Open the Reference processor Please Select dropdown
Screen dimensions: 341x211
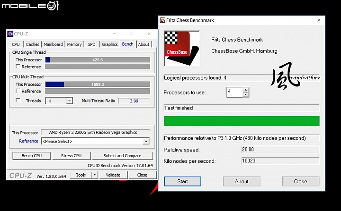point(95,142)
